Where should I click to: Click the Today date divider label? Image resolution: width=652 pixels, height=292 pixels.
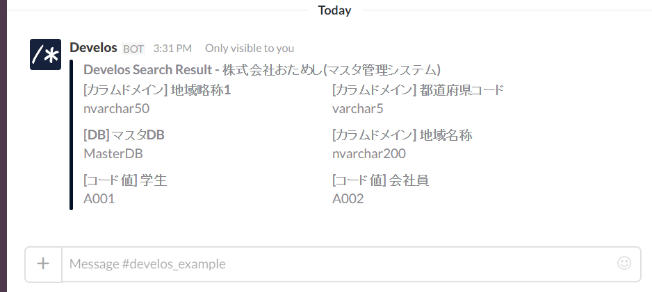pos(334,10)
